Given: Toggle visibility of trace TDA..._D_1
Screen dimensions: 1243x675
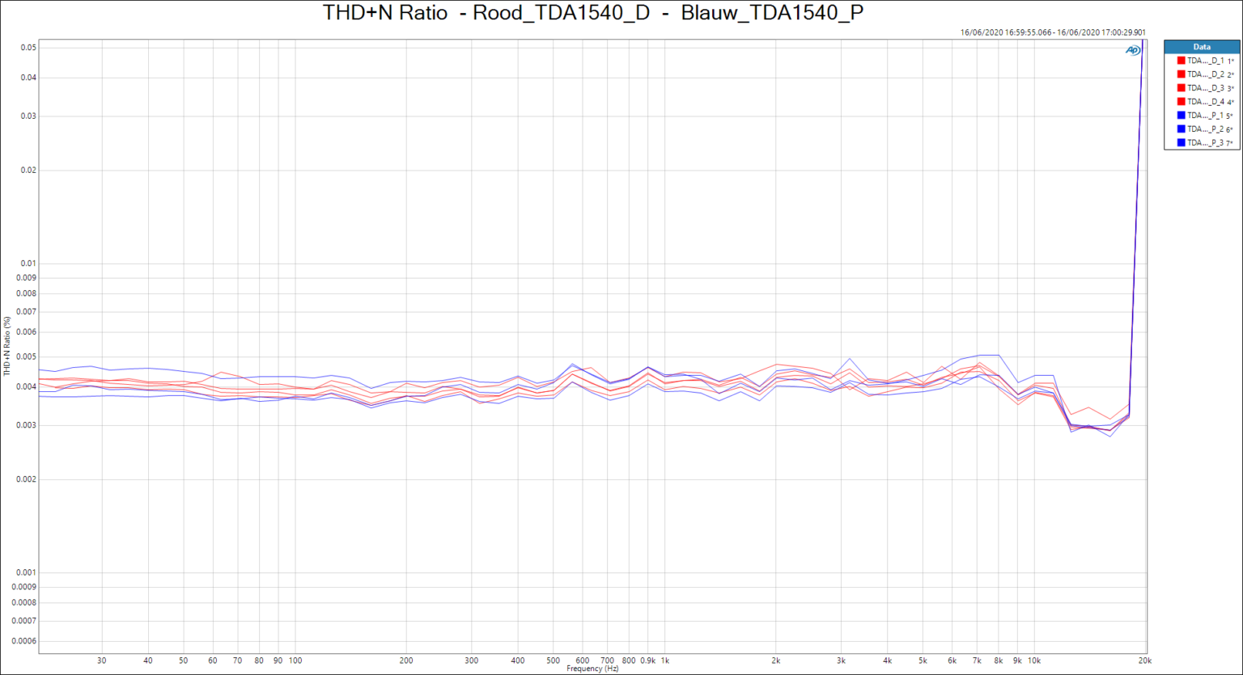Looking at the screenshot, I should coord(1206,59).
